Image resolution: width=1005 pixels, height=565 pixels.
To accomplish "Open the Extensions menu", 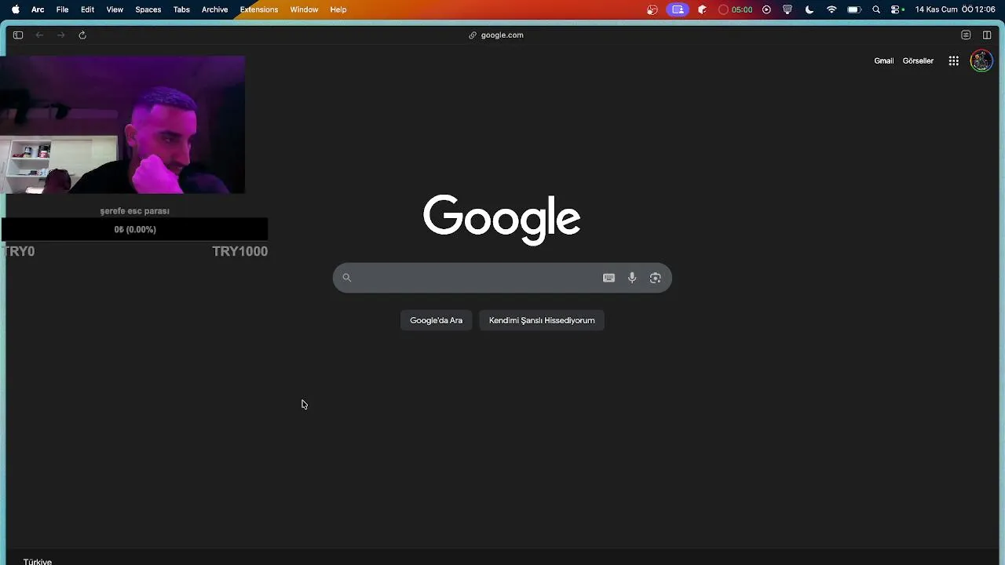I will click(x=259, y=9).
